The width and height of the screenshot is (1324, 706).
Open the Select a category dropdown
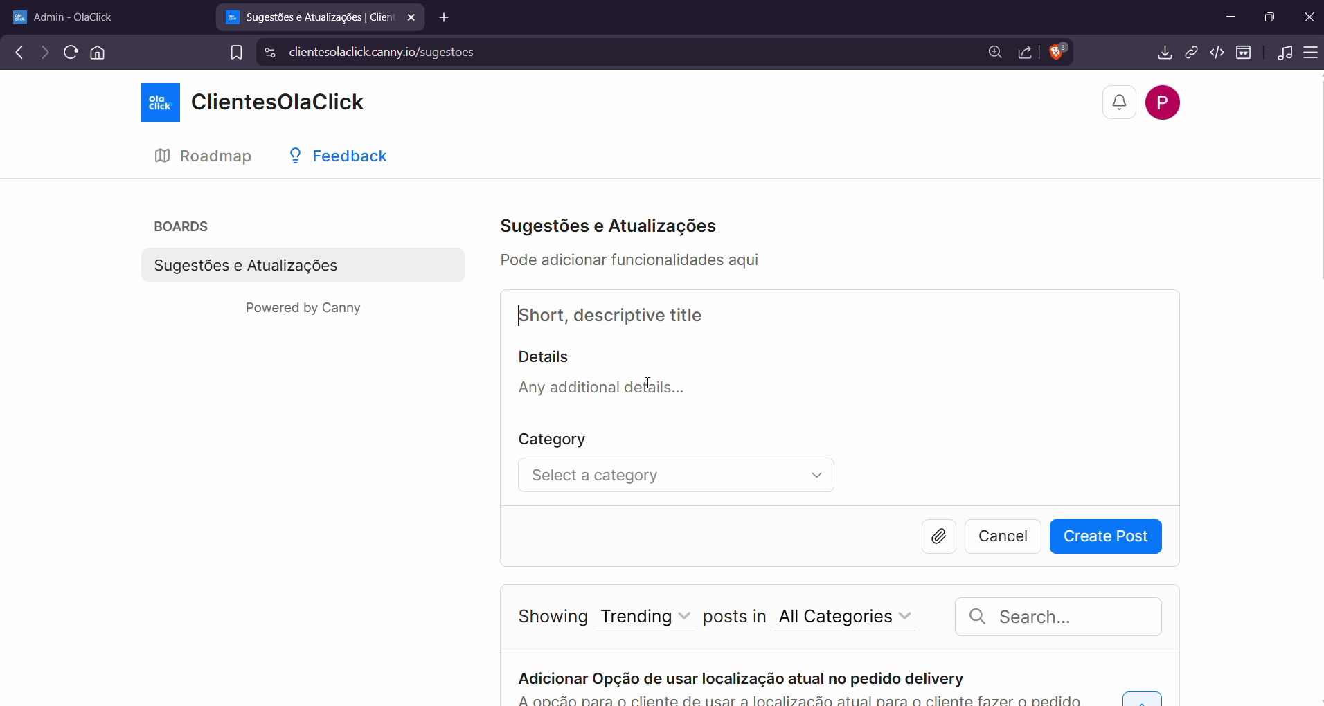(676, 475)
